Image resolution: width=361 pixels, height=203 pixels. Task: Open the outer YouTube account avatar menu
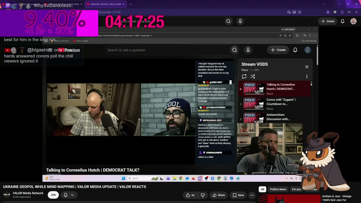(353, 21)
